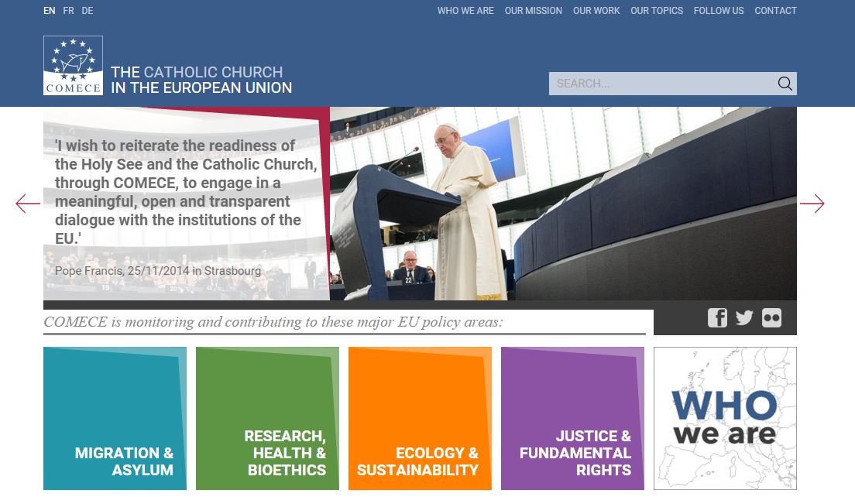Open the Migration & Asylum tile
Viewport: 855px width, 497px height.
(x=115, y=419)
